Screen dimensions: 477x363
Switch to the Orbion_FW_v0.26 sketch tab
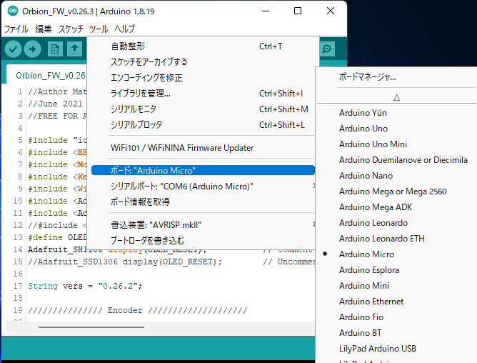pyautogui.click(x=46, y=75)
